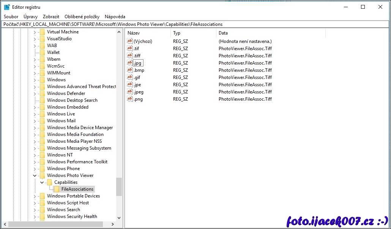Open the Nápověda menu

click(115, 17)
